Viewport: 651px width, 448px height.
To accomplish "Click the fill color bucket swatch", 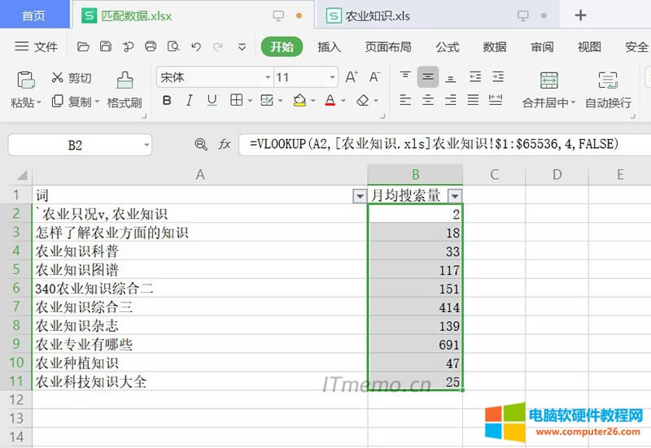I will 299,101.
